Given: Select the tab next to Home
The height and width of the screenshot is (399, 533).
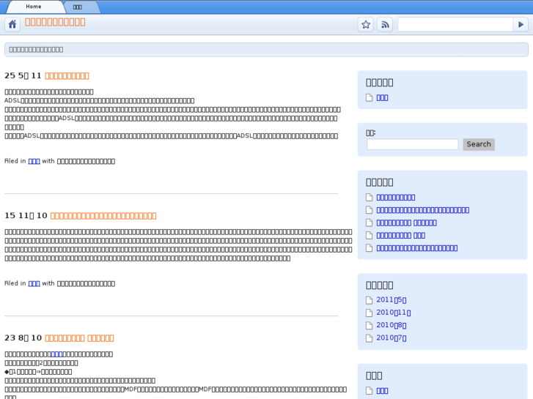Looking at the screenshot, I should pos(78,7).
